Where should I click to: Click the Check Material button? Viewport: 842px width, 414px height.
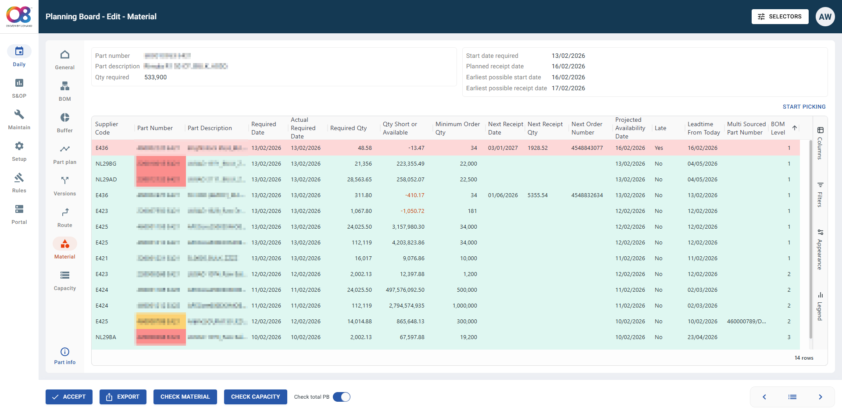click(185, 397)
